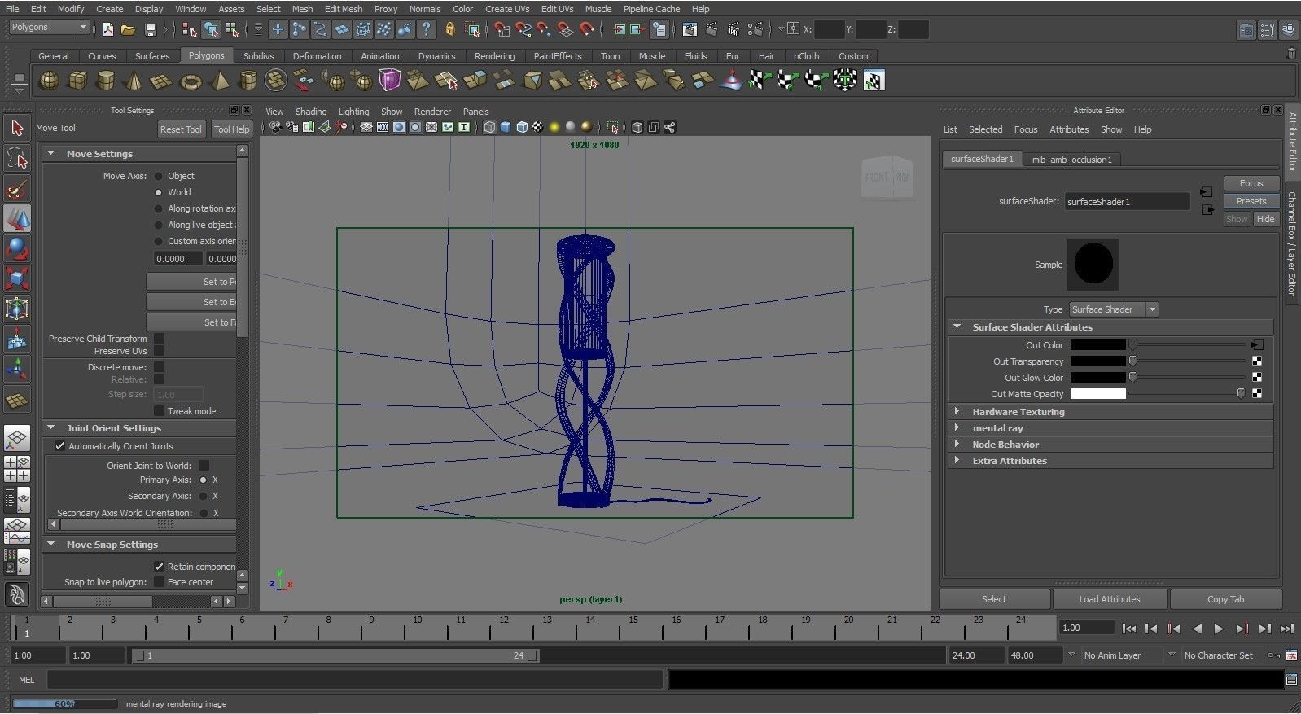Toggle Preserve UVs checkbox
Viewport: 1301px width, 714px height.
(x=159, y=351)
